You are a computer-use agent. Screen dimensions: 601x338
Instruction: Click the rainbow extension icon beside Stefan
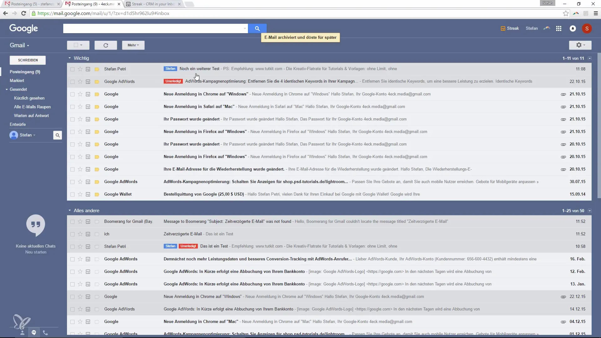pos(547,28)
